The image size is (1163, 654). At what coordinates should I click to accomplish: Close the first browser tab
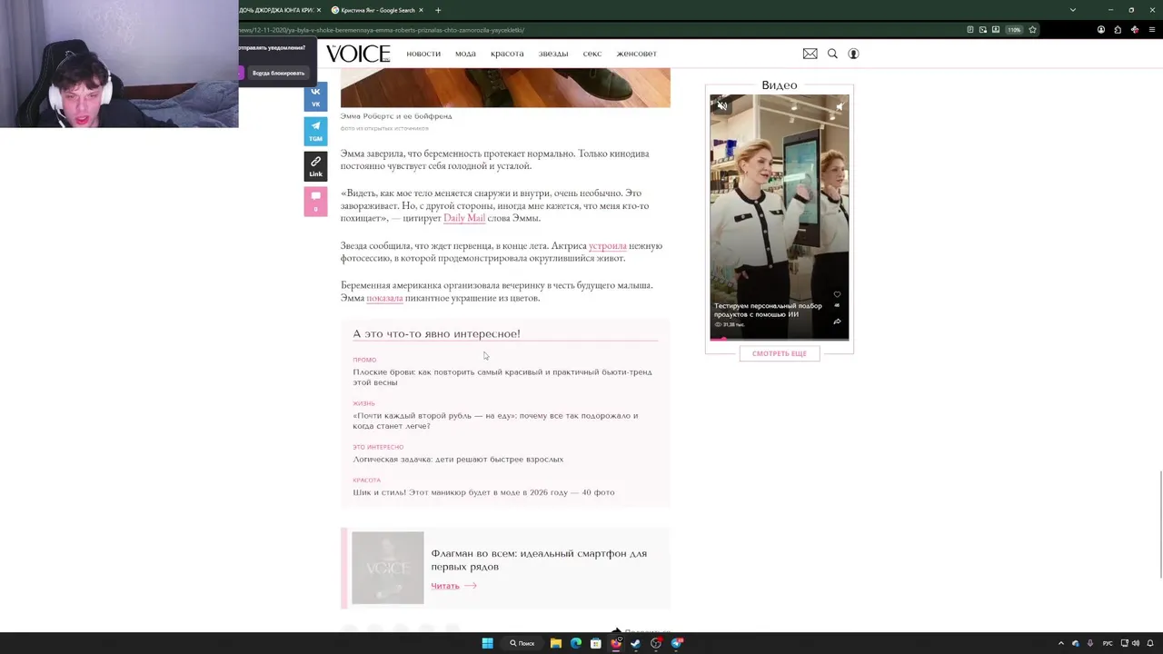[319, 10]
